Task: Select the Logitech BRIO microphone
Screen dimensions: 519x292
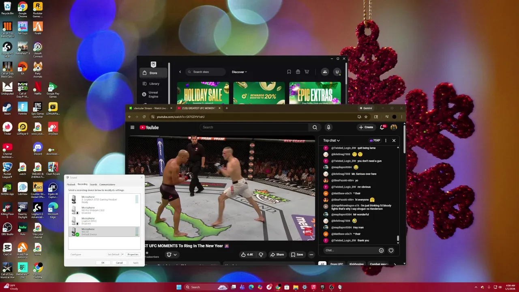Action: pos(105,221)
